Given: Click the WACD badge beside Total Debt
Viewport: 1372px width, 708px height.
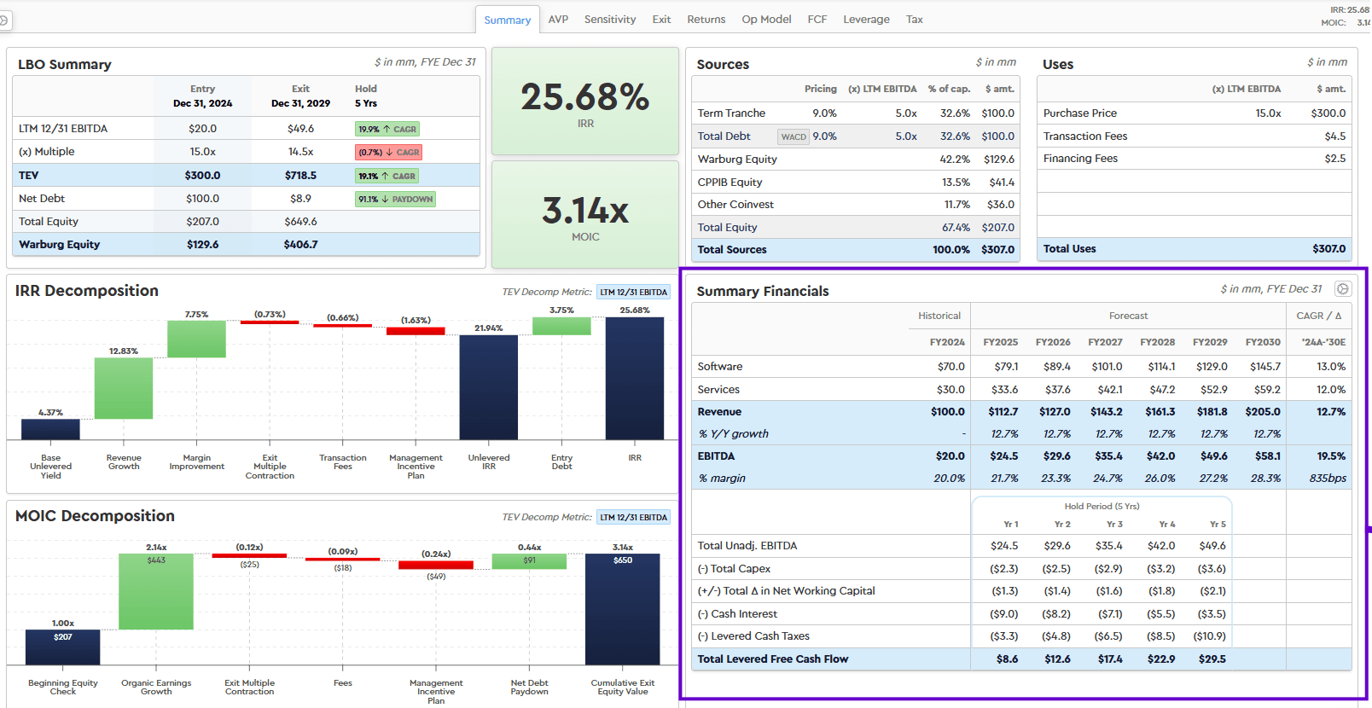Looking at the screenshot, I should click(793, 136).
